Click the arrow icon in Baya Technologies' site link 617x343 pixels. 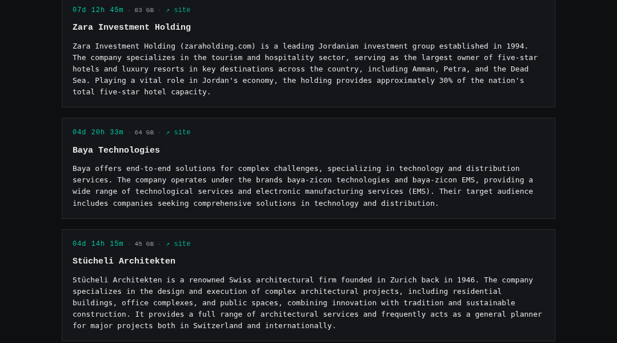pyautogui.click(x=167, y=133)
